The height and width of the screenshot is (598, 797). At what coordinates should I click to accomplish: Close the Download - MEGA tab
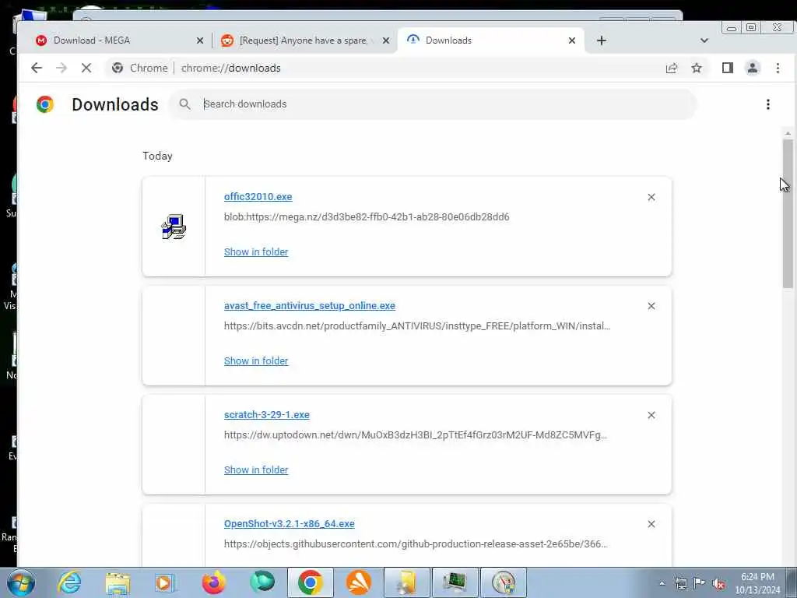tap(200, 40)
